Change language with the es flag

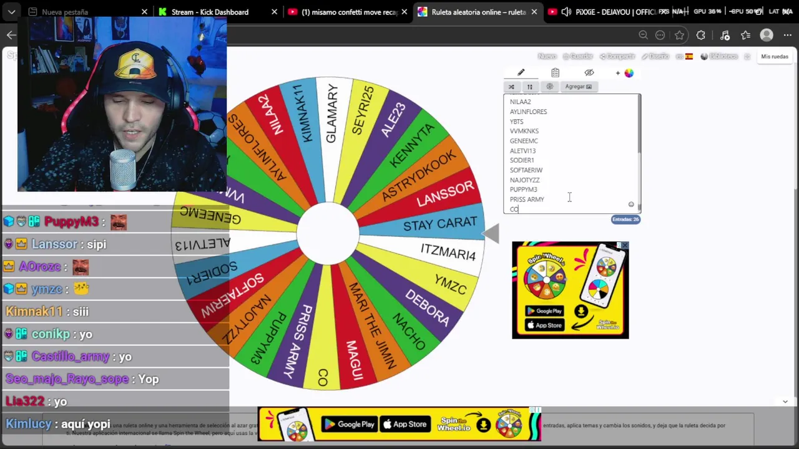point(685,57)
